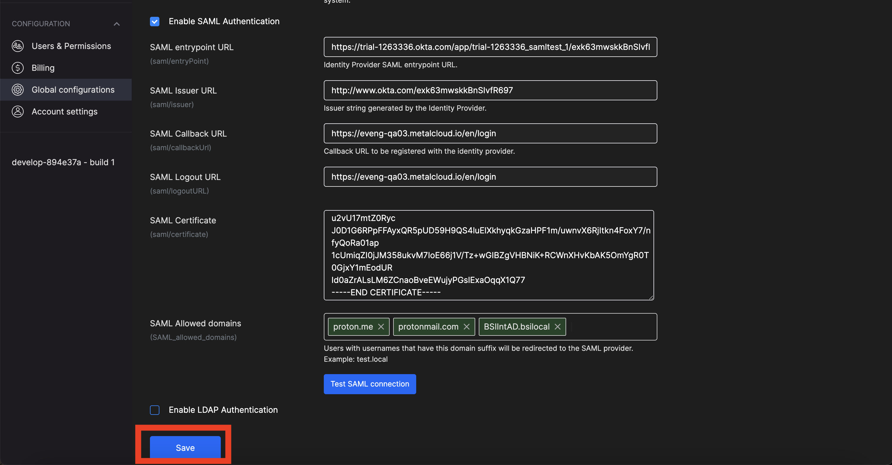Remove the proton.me domain tag
Image resolution: width=892 pixels, height=465 pixels.
381,327
